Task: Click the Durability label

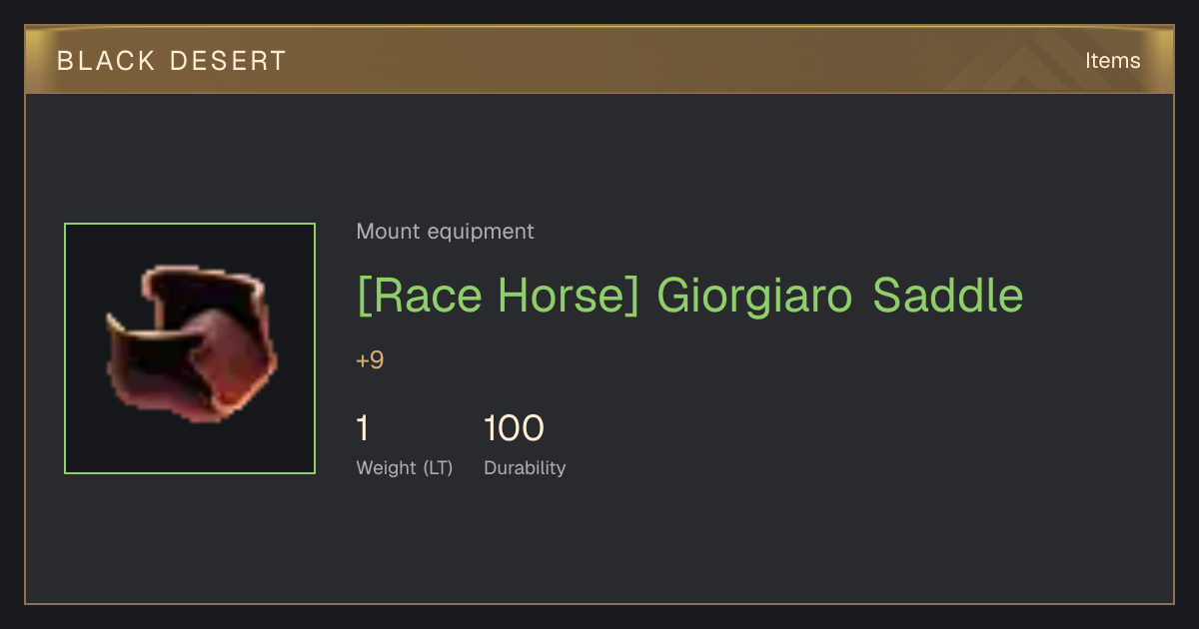Action: click(x=525, y=468)
